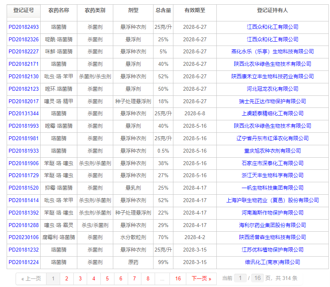Open the 陕西汤普森生物科技有限公司 link

click(x=273, y=237)
